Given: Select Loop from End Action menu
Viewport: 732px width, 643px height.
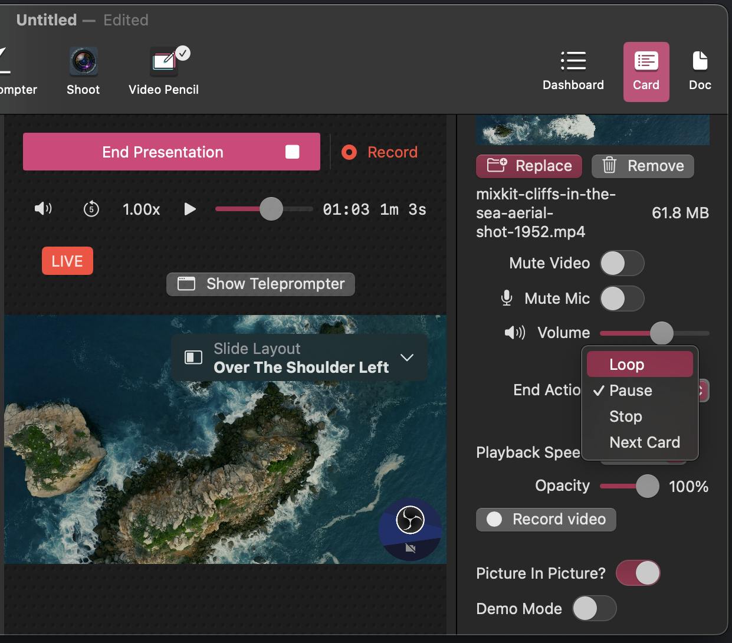Looking at the screenshot, I should 639,365.
